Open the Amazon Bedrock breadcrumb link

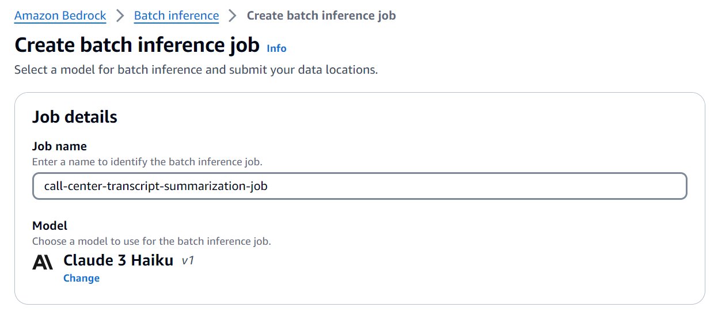point(60,16)
